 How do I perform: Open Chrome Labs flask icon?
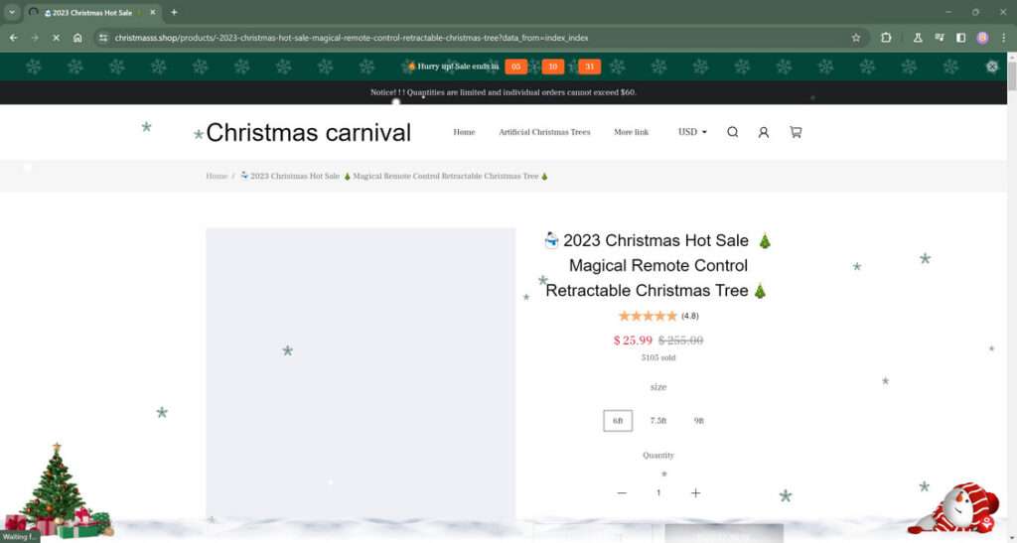pyautogui.click(x=918, y=38)
